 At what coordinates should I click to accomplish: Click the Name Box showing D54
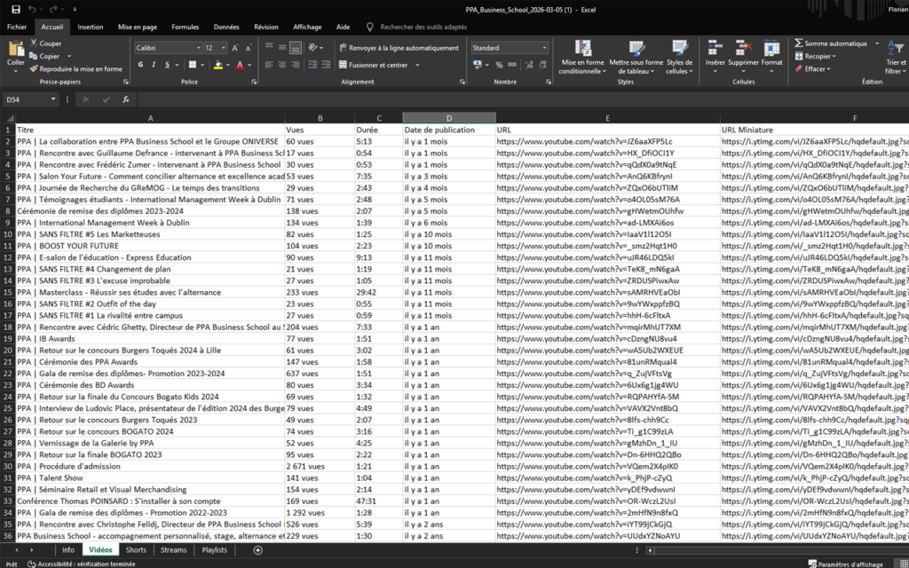(36, 99)
